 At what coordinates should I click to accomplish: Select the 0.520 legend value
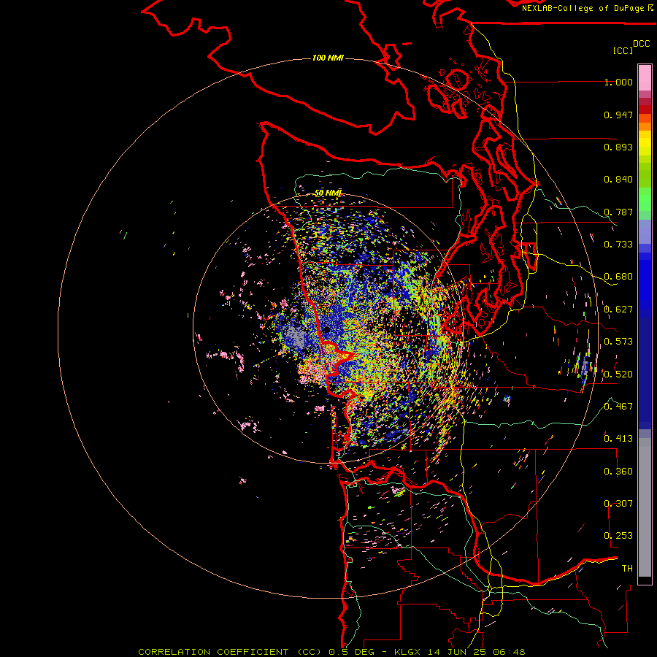pos(618,374)
